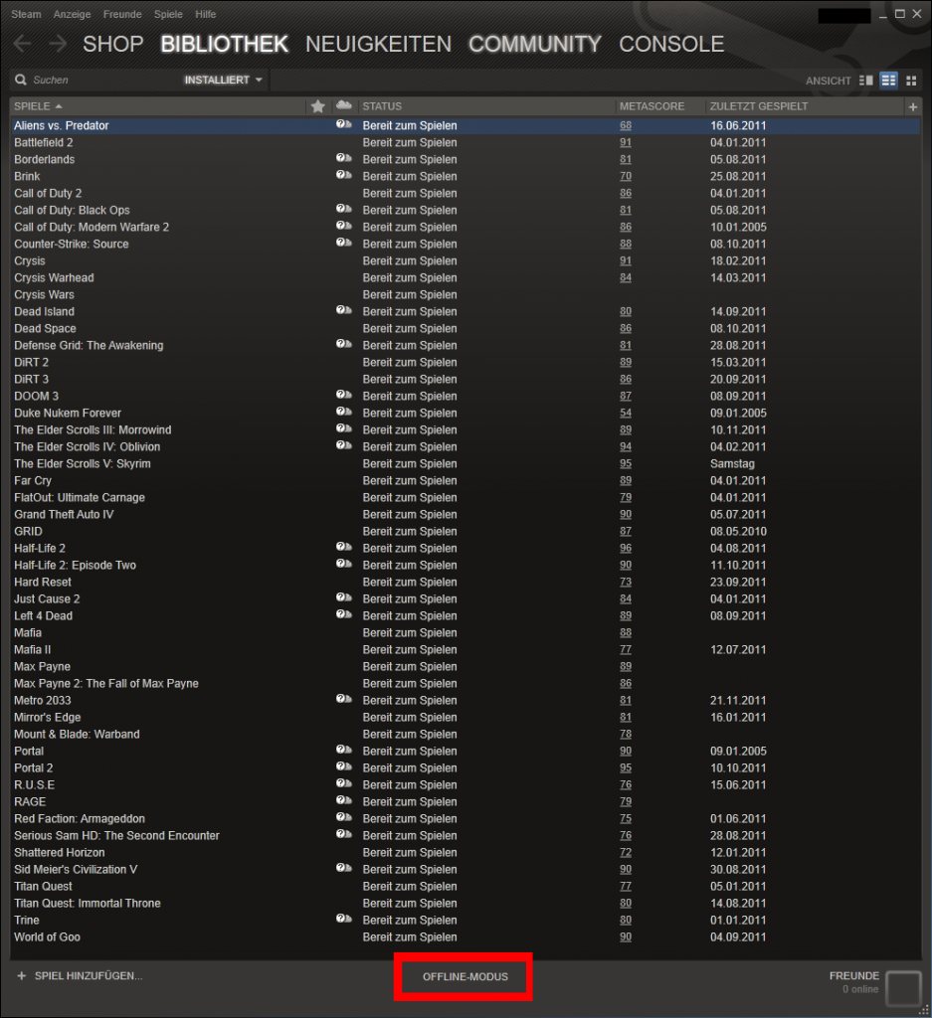Go back with the left arrow
Screen dimensions: 932x1018
coord(22,44)
